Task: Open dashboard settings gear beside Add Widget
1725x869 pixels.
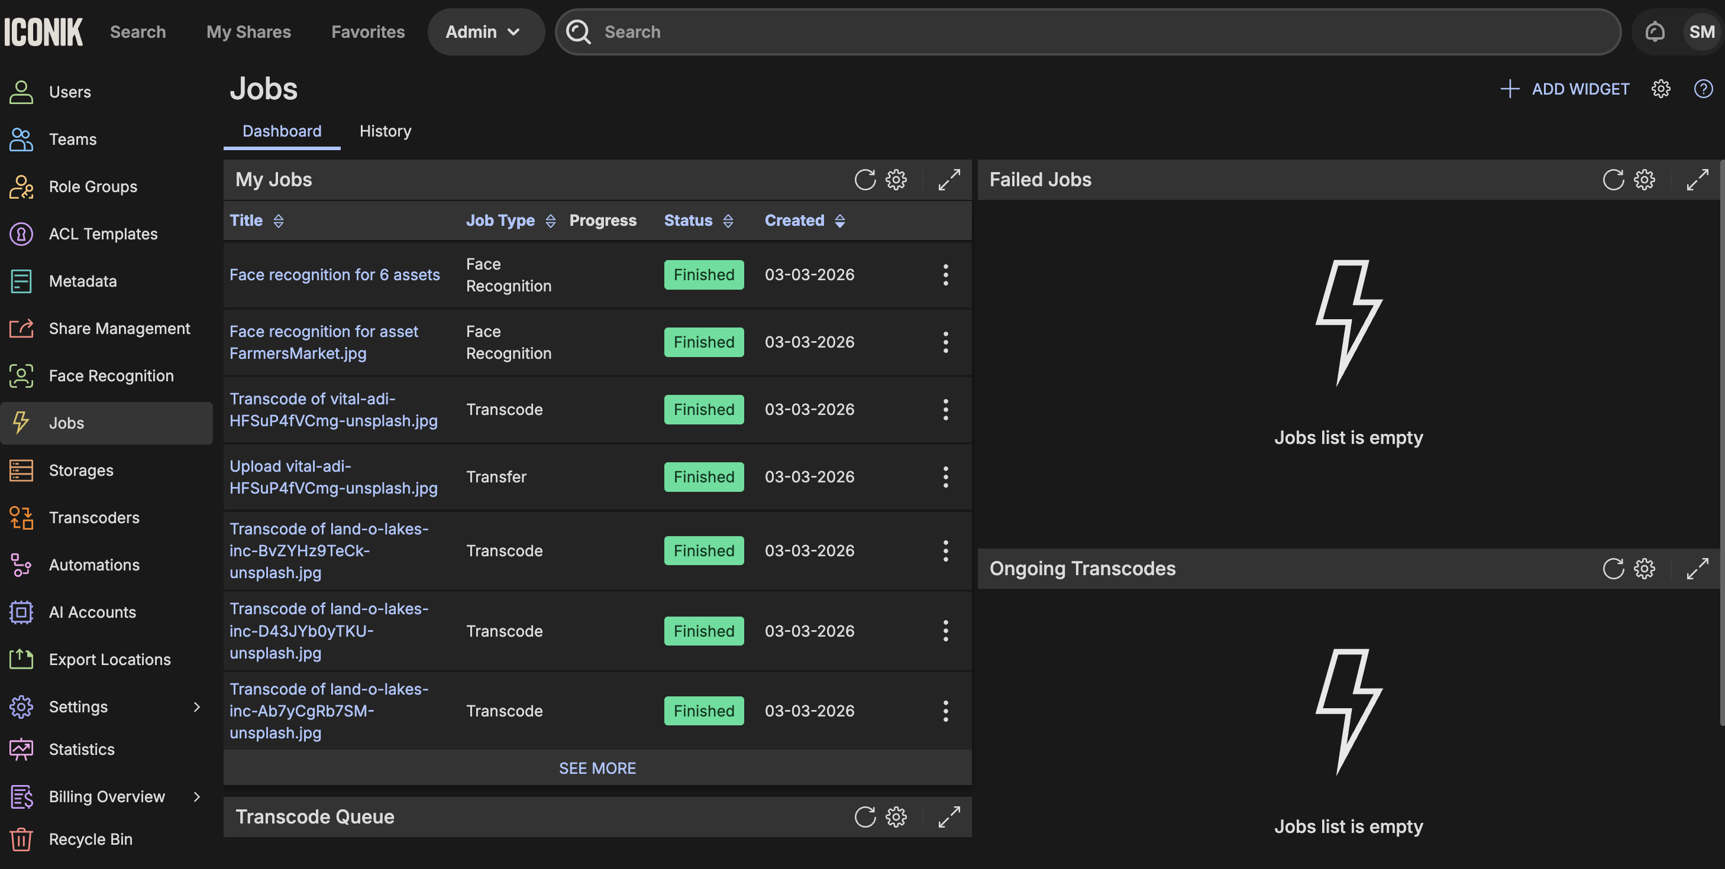Action: coord(1660,89)
